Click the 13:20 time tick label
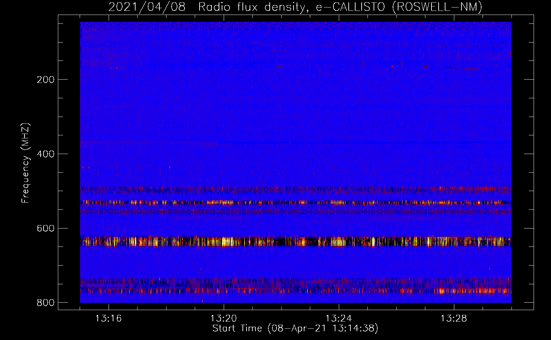This screenshot has width=551, height=340. (x=223, y=319)
